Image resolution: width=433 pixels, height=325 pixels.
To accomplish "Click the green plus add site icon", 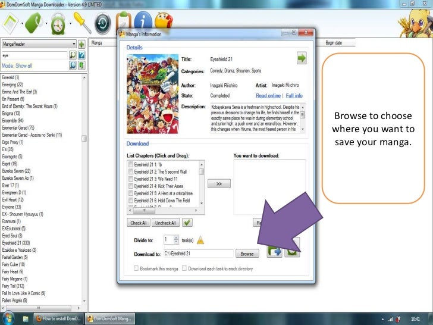I will pyautogui.click(x=81, y=44).
